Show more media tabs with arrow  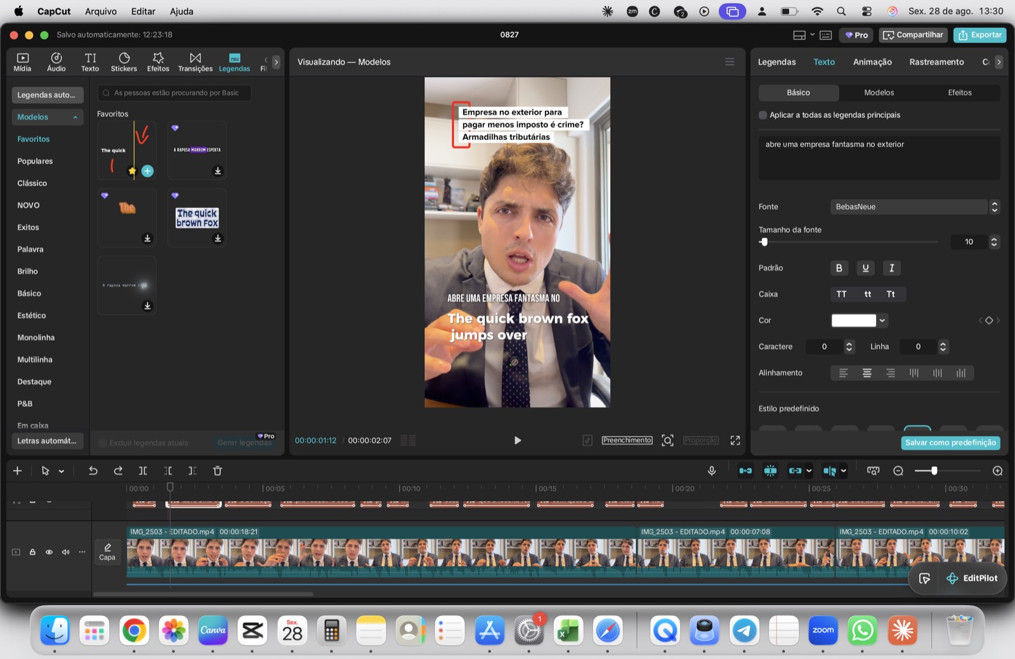coord(276,62)
